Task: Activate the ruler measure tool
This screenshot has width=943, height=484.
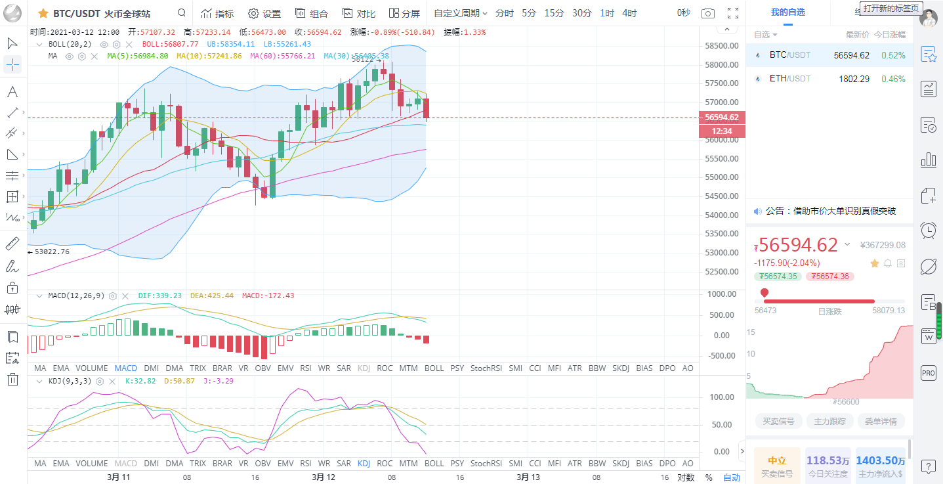Action: [12, 245]
